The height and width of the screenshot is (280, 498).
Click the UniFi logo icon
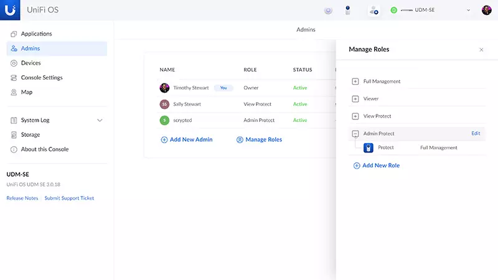(x=10, y=10)
